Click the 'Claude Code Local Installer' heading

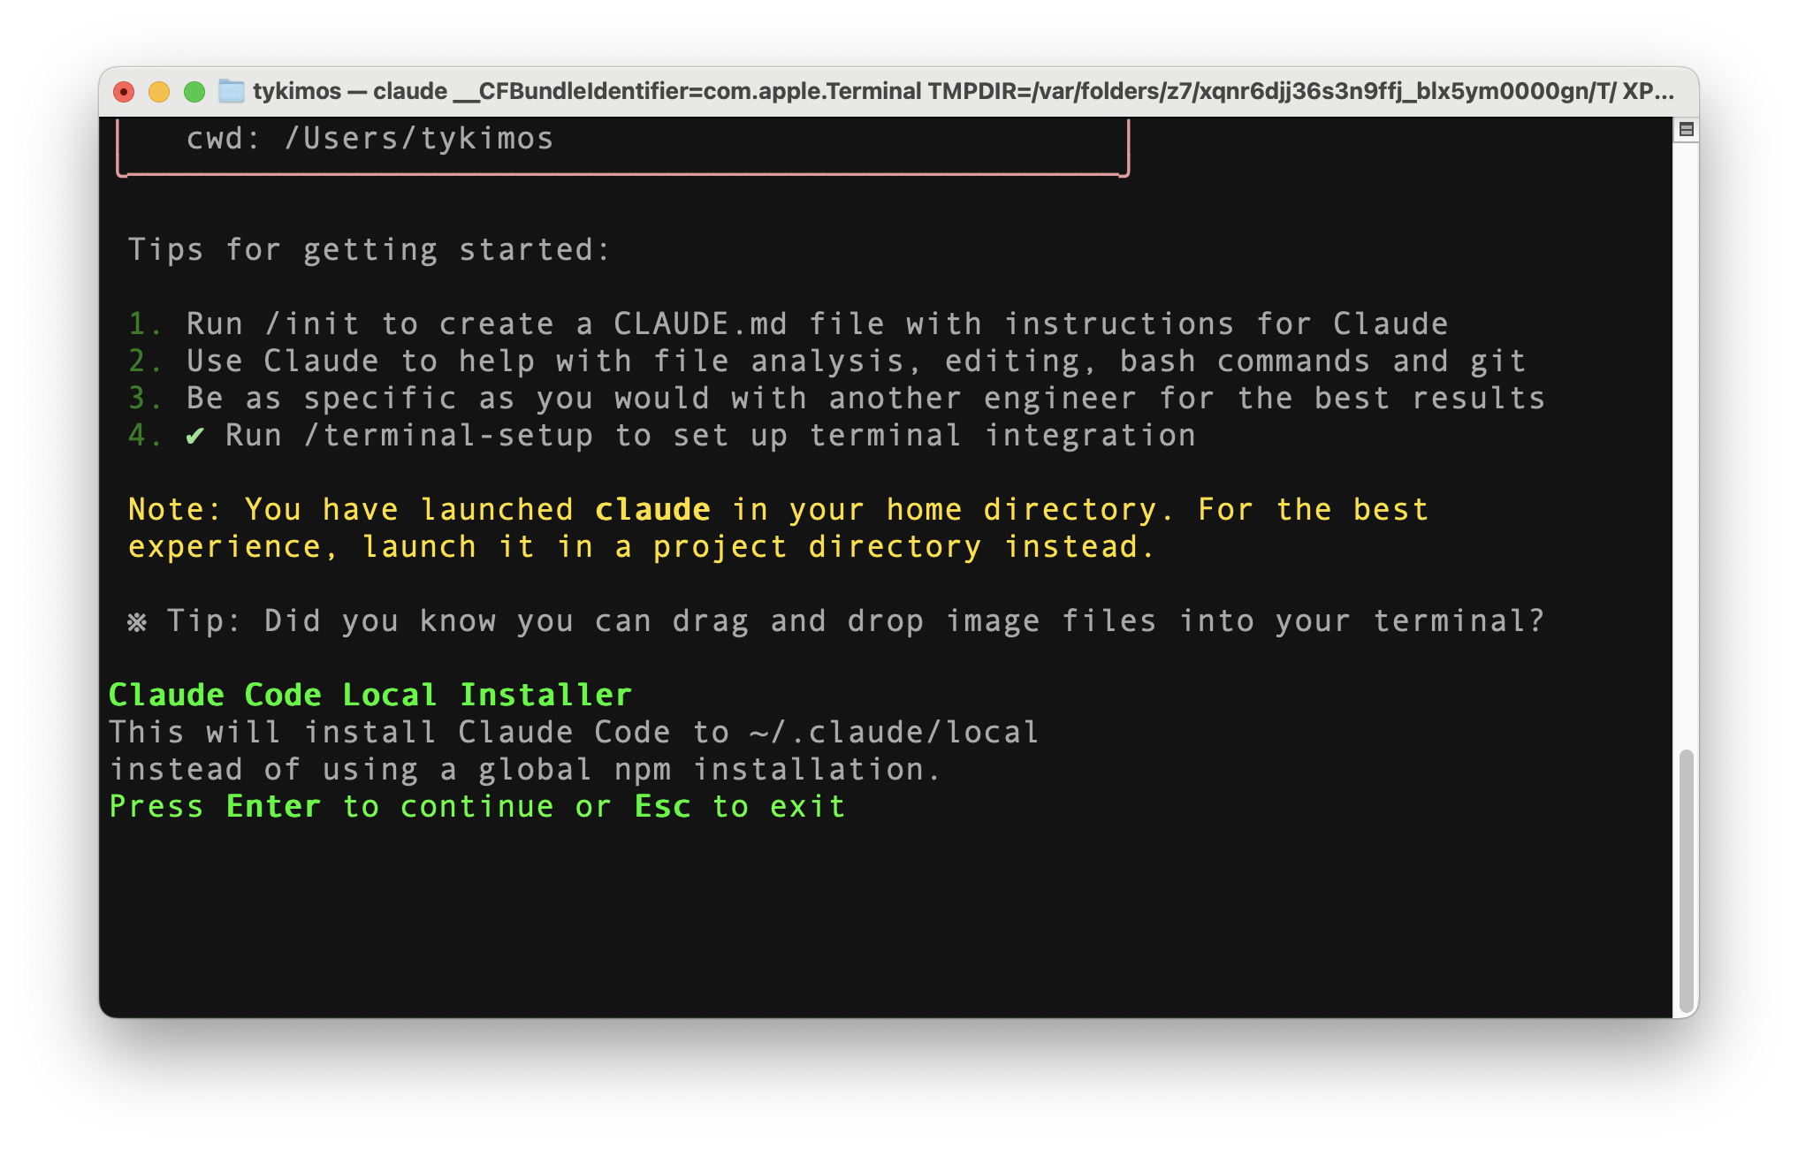[x=370, y=695]
